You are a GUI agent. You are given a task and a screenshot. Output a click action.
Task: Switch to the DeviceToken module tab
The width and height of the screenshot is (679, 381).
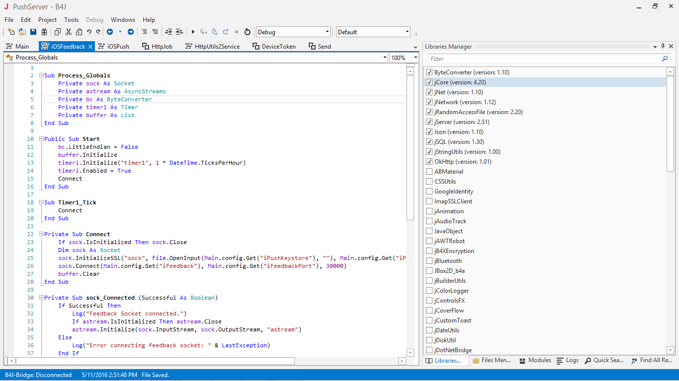[x=274, y=46]
